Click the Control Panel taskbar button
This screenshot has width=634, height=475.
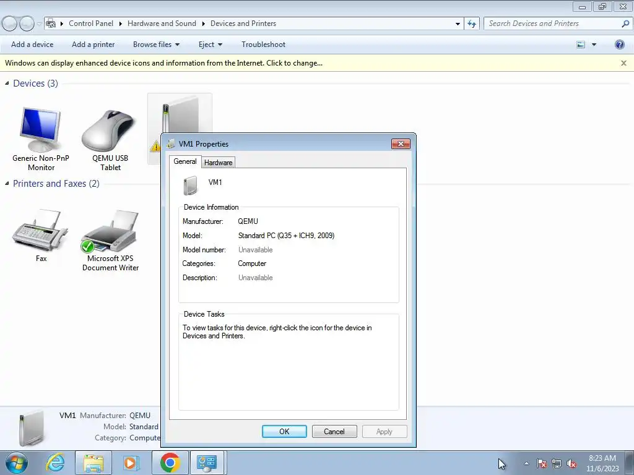click(207, 463)
